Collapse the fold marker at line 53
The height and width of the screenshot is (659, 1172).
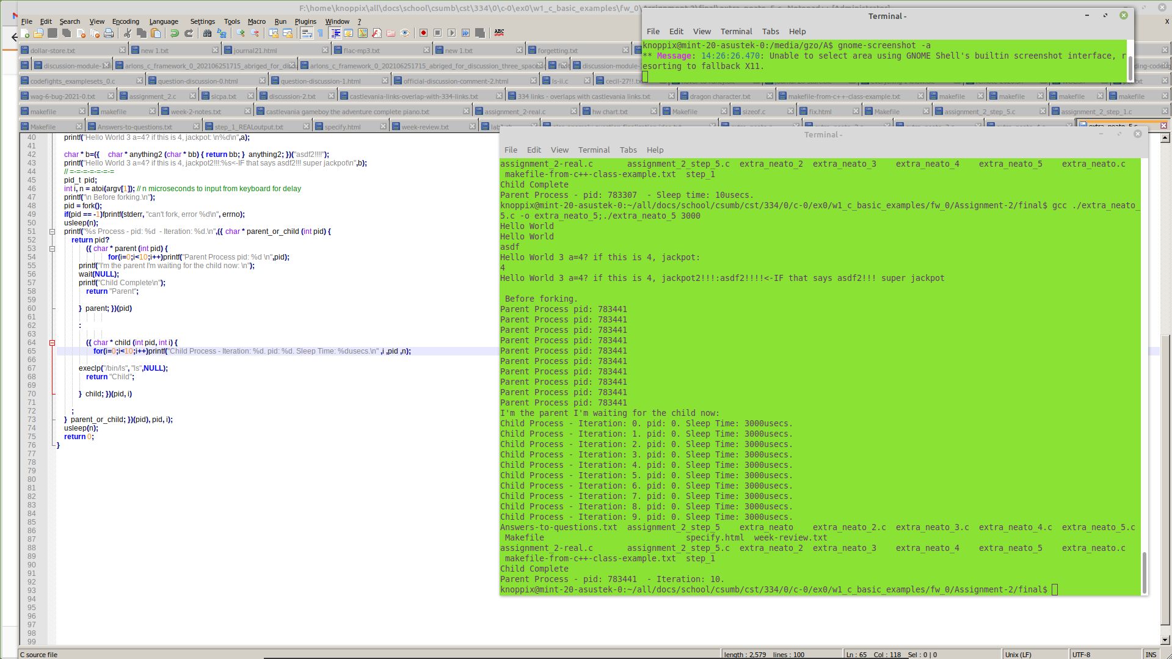52,249
